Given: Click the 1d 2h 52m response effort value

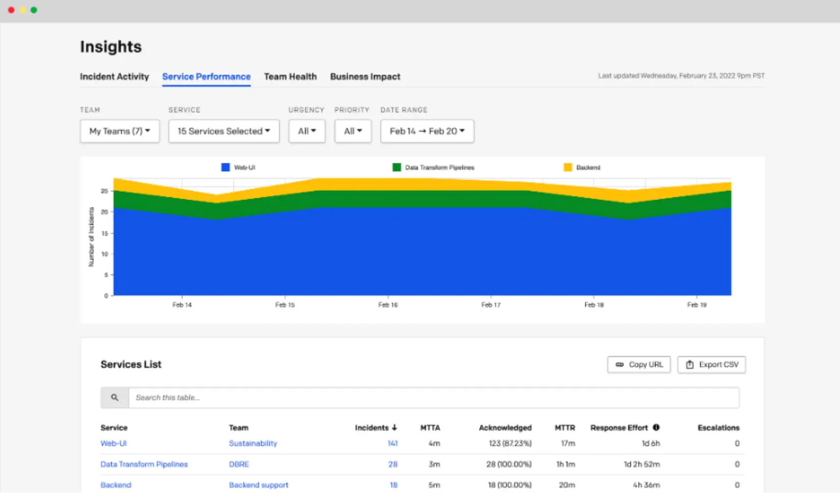Looking at the screenshot, I should pyautogui.click(x=642, y=464).
